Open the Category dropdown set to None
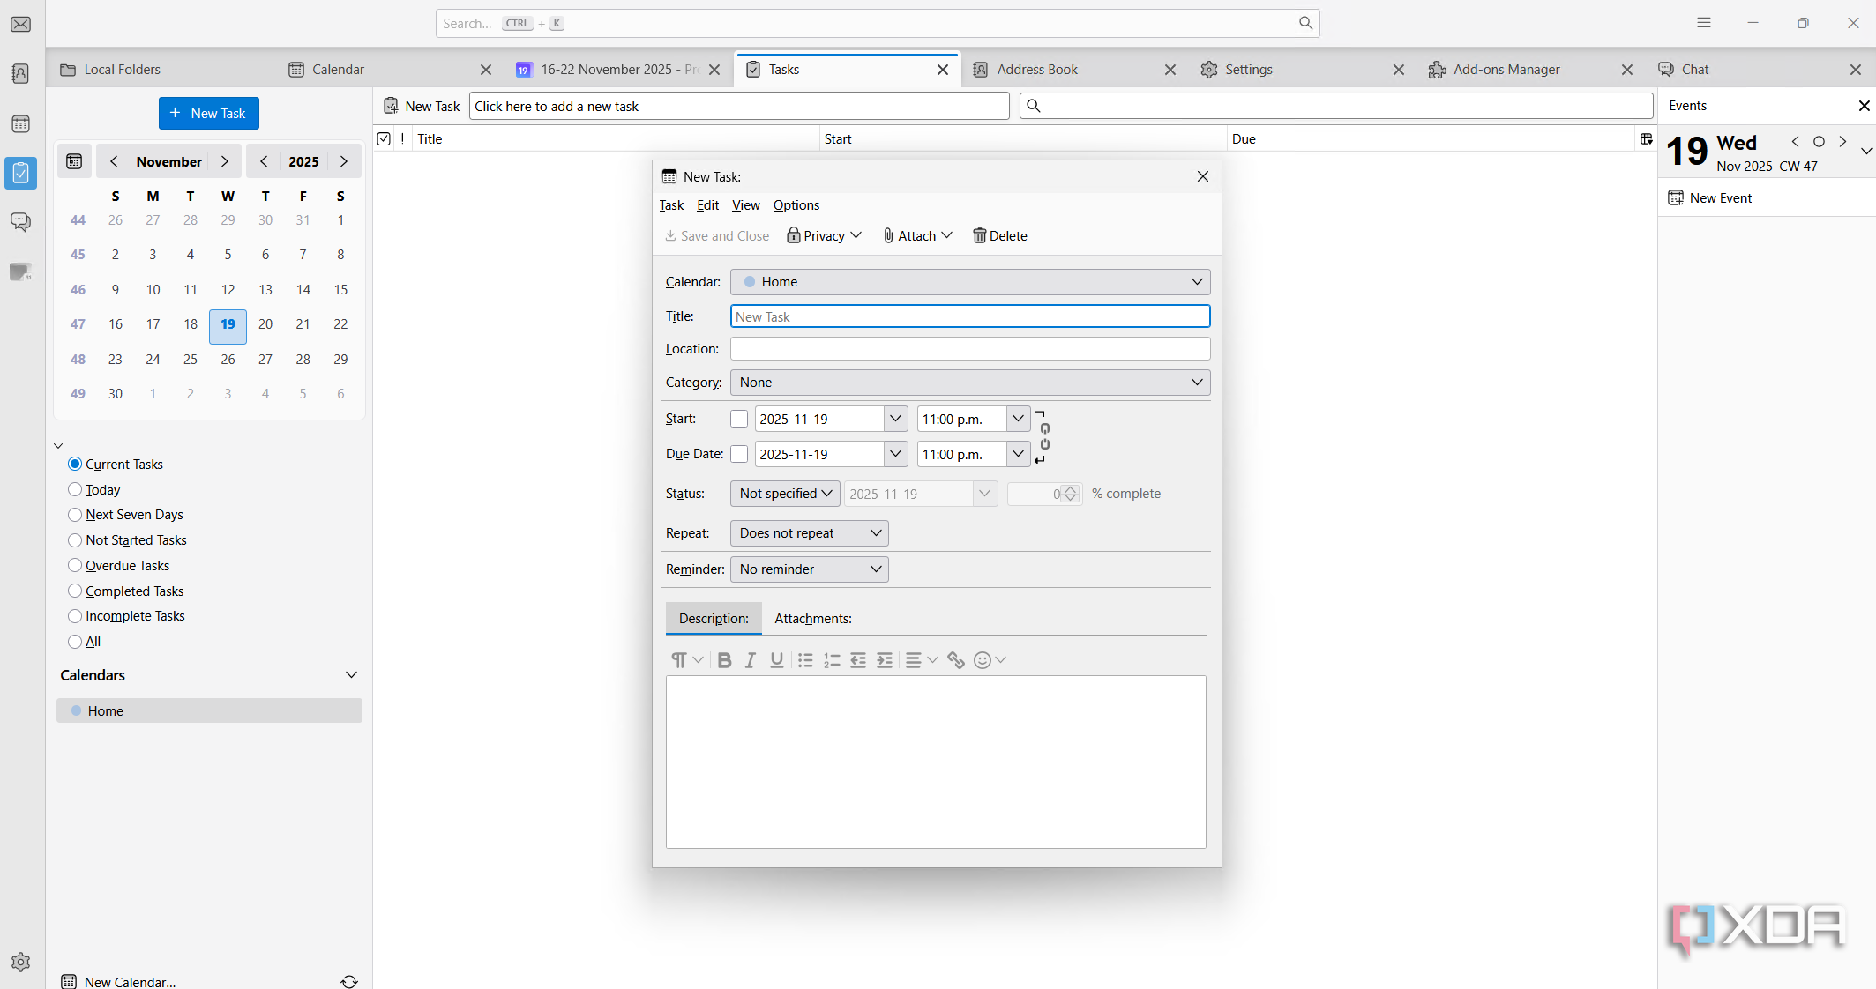Image resolution: width=1876 pixels, height=989 pixels. 969,383
